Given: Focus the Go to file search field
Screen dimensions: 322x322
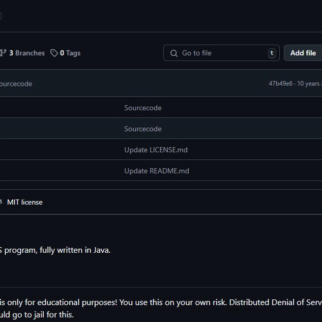Looking at the screenshot, I should pos(221,53).
